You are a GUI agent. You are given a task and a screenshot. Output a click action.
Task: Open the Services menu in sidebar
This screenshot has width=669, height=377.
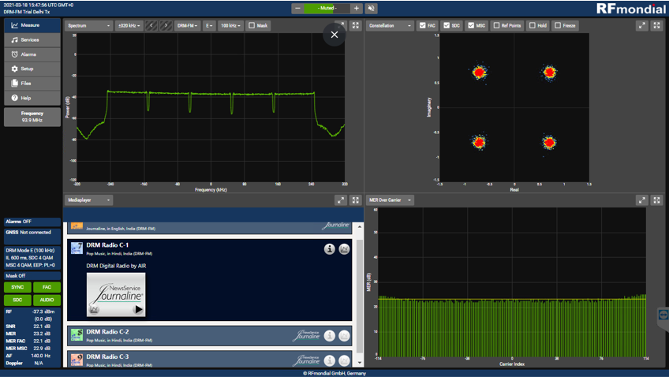32,39
